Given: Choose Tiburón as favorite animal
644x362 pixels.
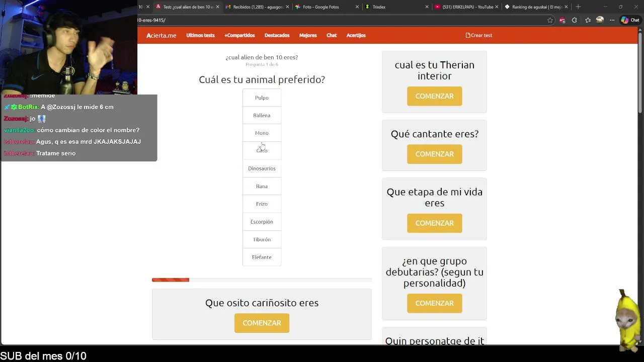Looking at the screenshot, I should coord(262,239).
